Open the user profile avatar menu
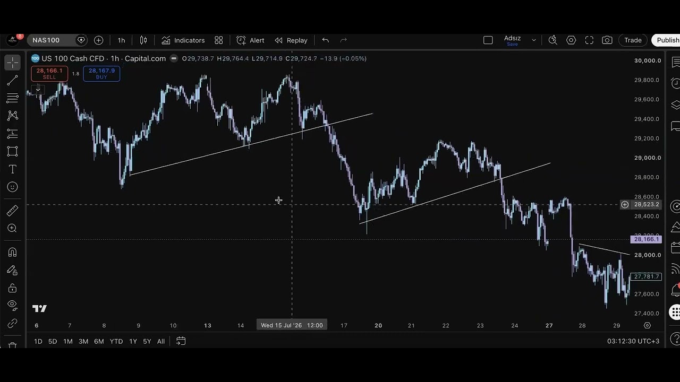This screenshot has width=680, height=382. 12,40
